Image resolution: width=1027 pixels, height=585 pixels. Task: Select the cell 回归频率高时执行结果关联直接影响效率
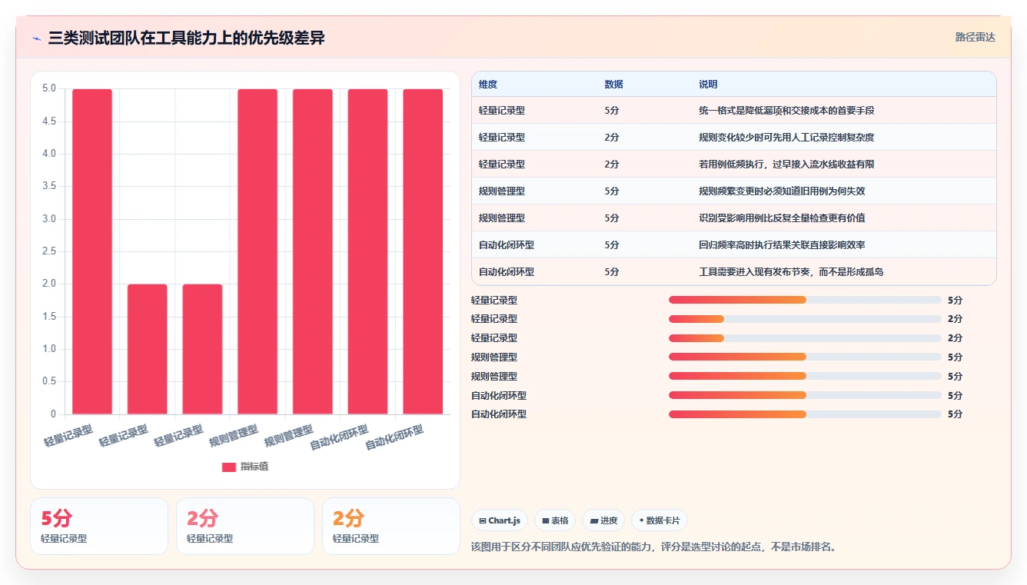coord(782,245)
